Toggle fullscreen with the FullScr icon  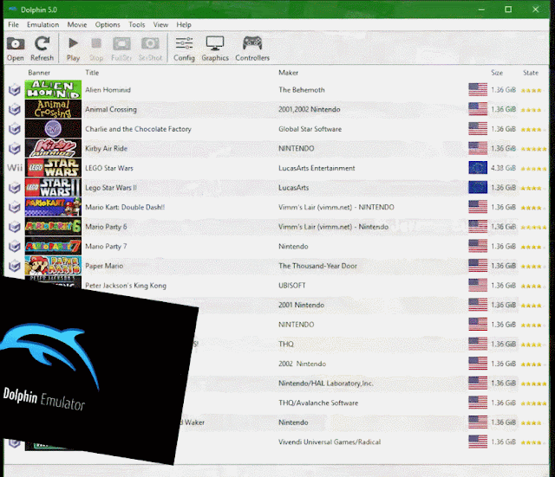point(121,48)
